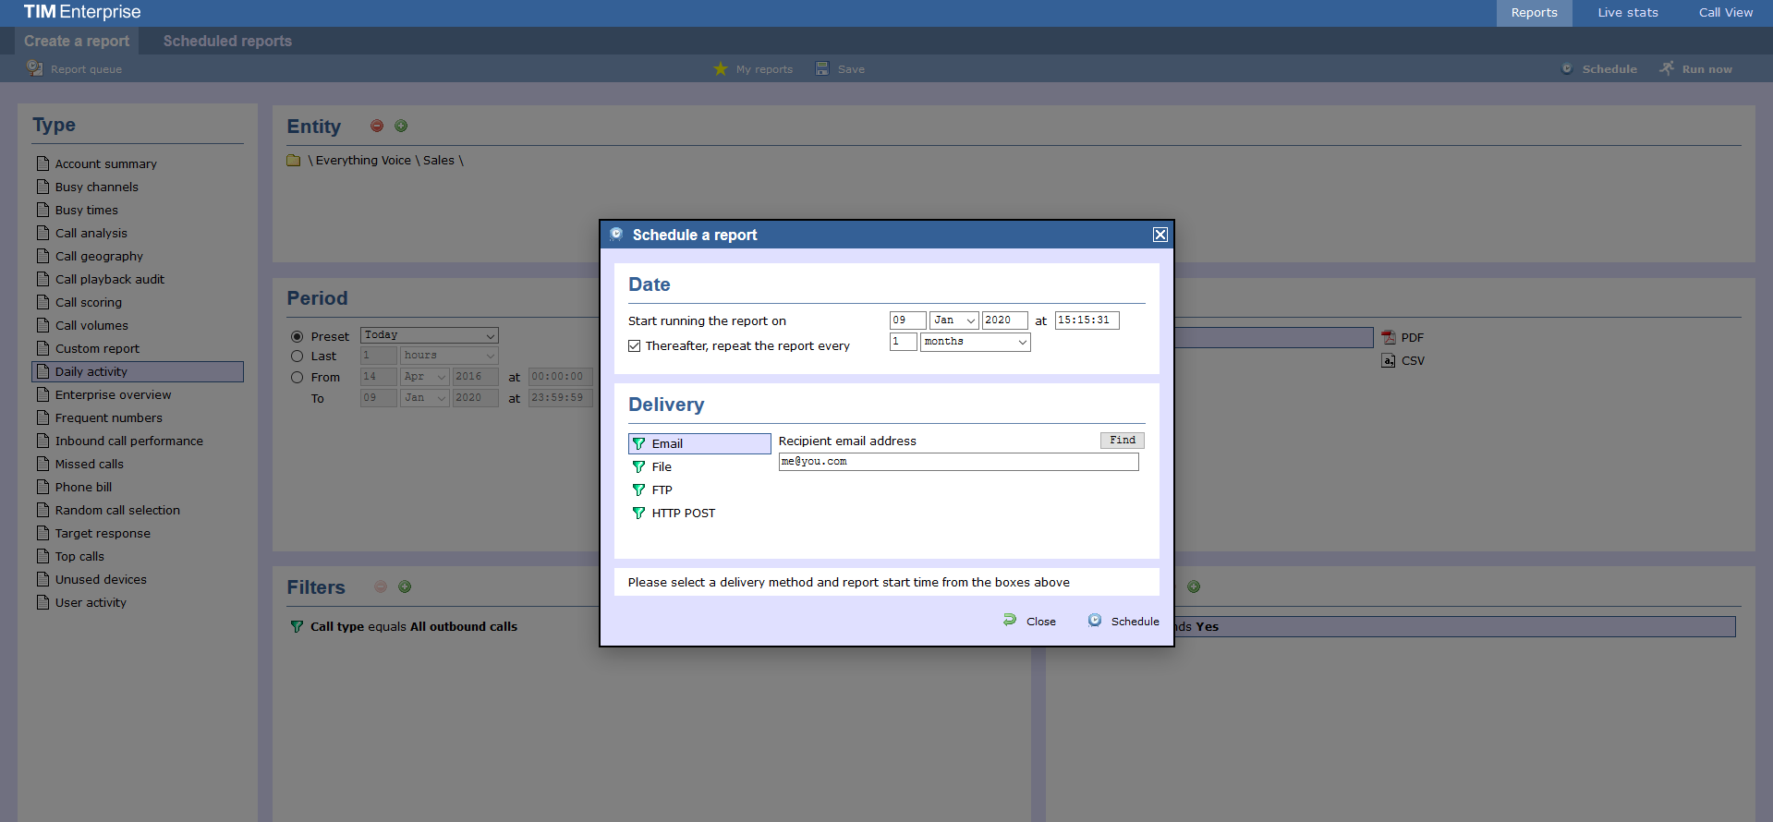Open the Preset Today dropdown
The width and height of the screenshot is (1773, 822).
[x=430, y=335]
